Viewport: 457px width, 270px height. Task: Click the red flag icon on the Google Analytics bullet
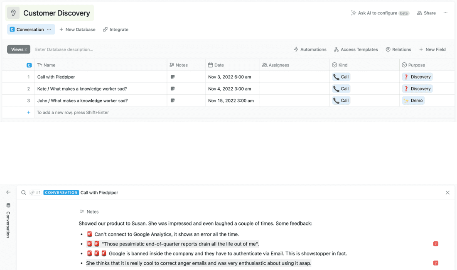[x=89, y=234]
